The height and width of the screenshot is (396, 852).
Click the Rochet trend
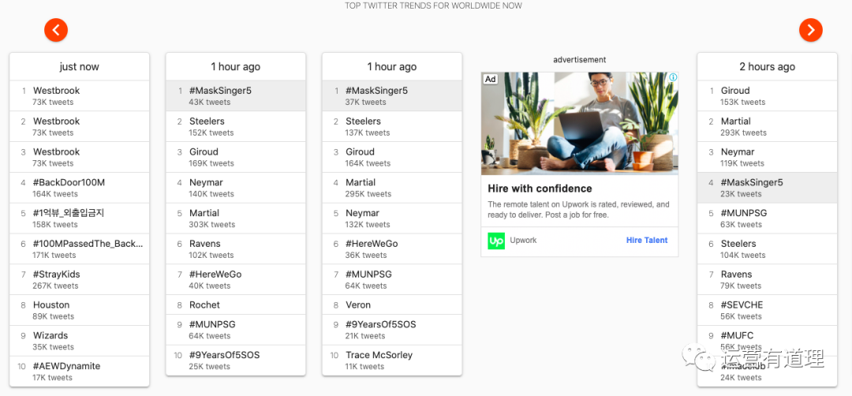click(x=205, y=305)
